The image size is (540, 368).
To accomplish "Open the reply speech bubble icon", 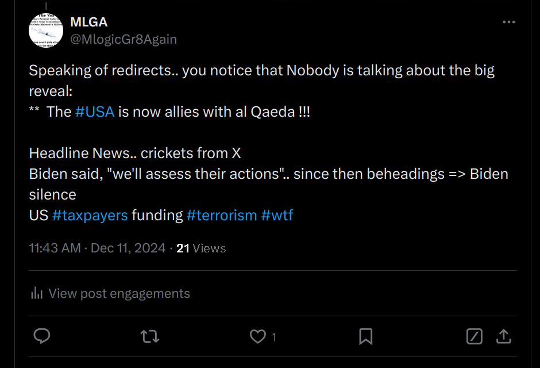I will pos(42,336).
